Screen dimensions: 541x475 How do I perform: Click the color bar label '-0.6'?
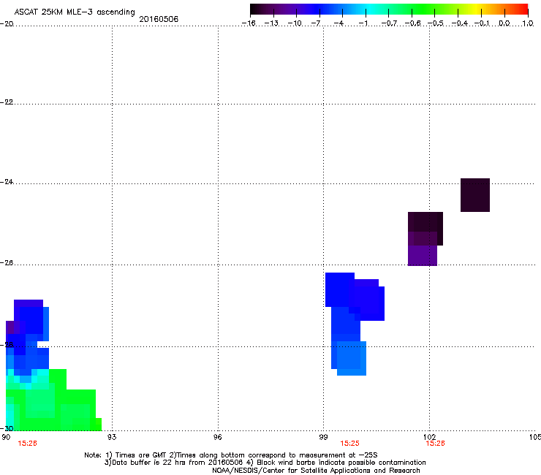[x=412, y=23]
